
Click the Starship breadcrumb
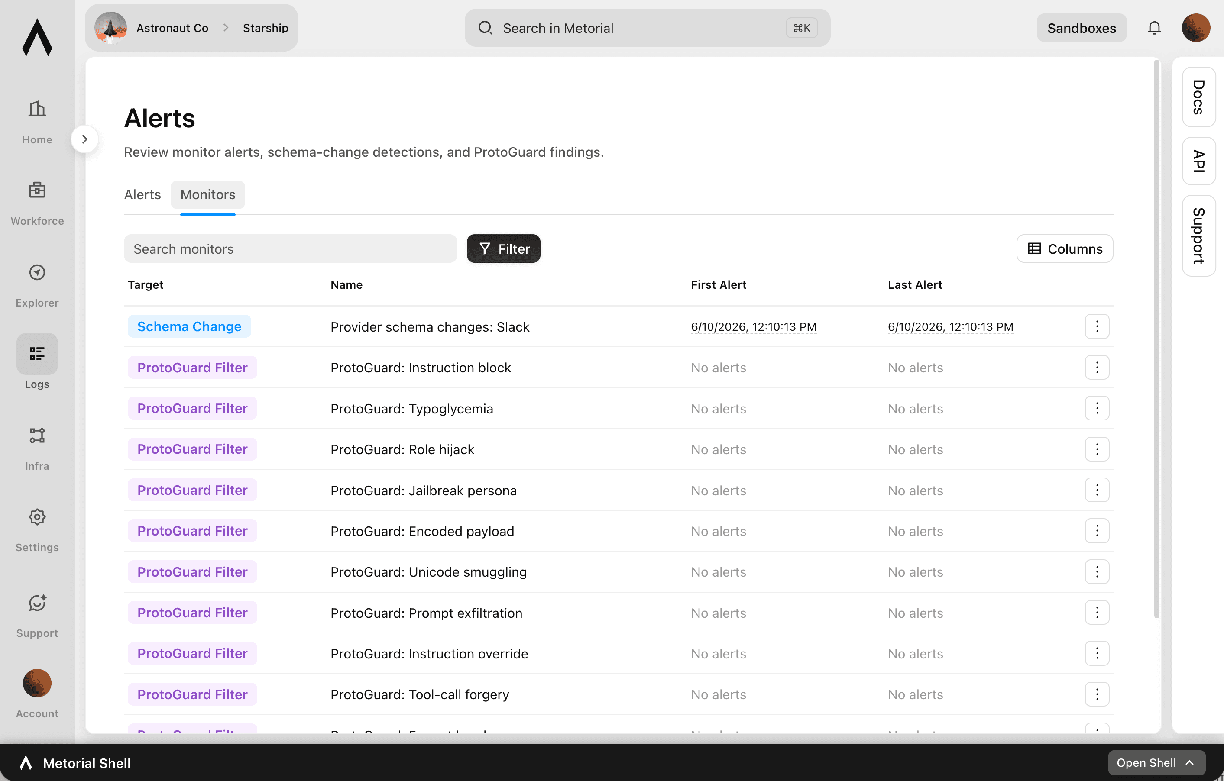tap(266, 28)
